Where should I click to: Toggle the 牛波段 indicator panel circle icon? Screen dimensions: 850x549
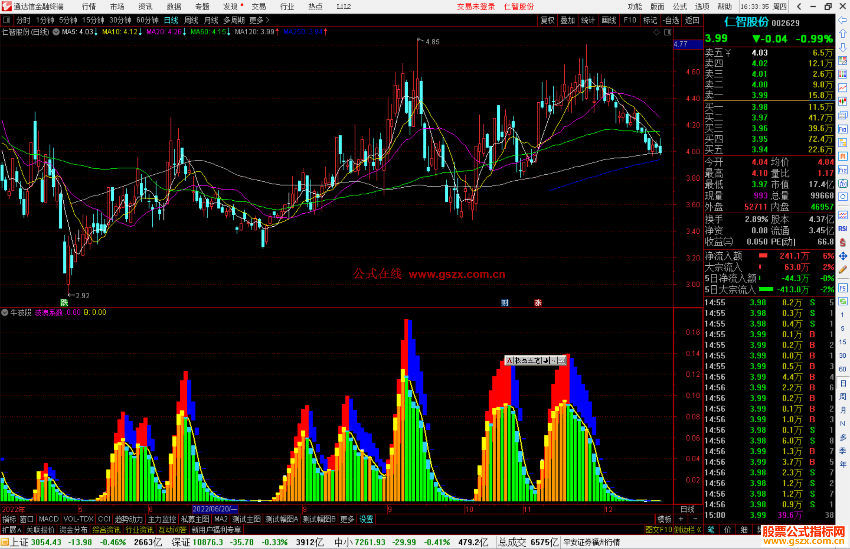click(x=5, y=312)
